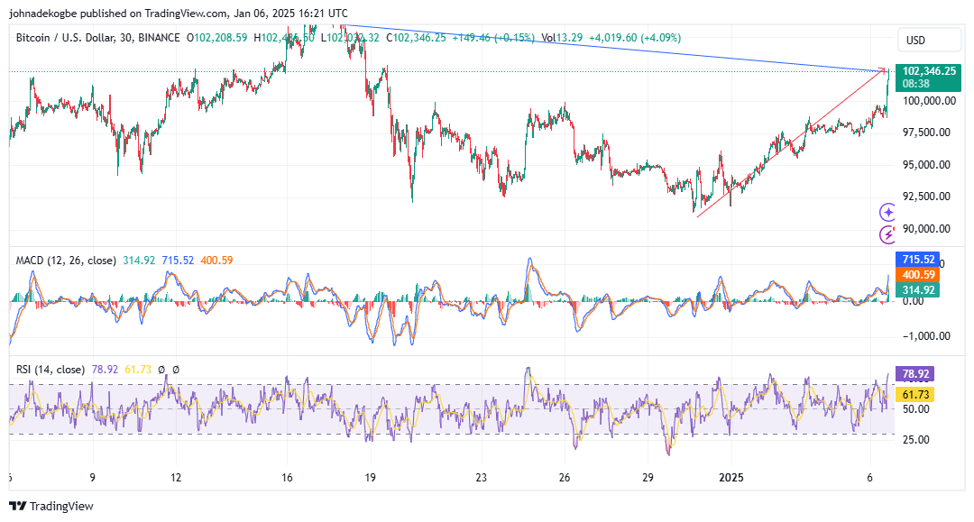Image resolution: width=974 pixels, height=522 pixels.
Task: Open the MACD (12, 26, close) indicator legend
Action: (66, 261)
